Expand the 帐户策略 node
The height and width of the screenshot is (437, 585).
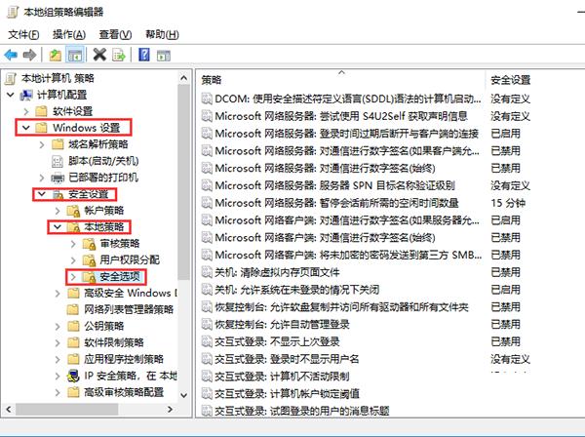pyautogui.click(x=58, y=211)
